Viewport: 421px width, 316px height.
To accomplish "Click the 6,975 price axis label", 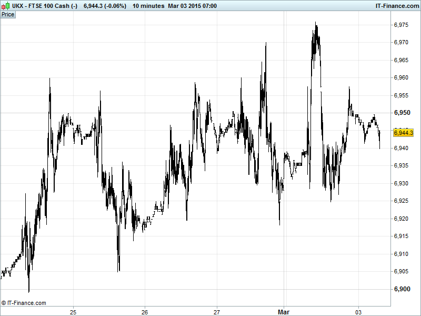I will 403,25.
